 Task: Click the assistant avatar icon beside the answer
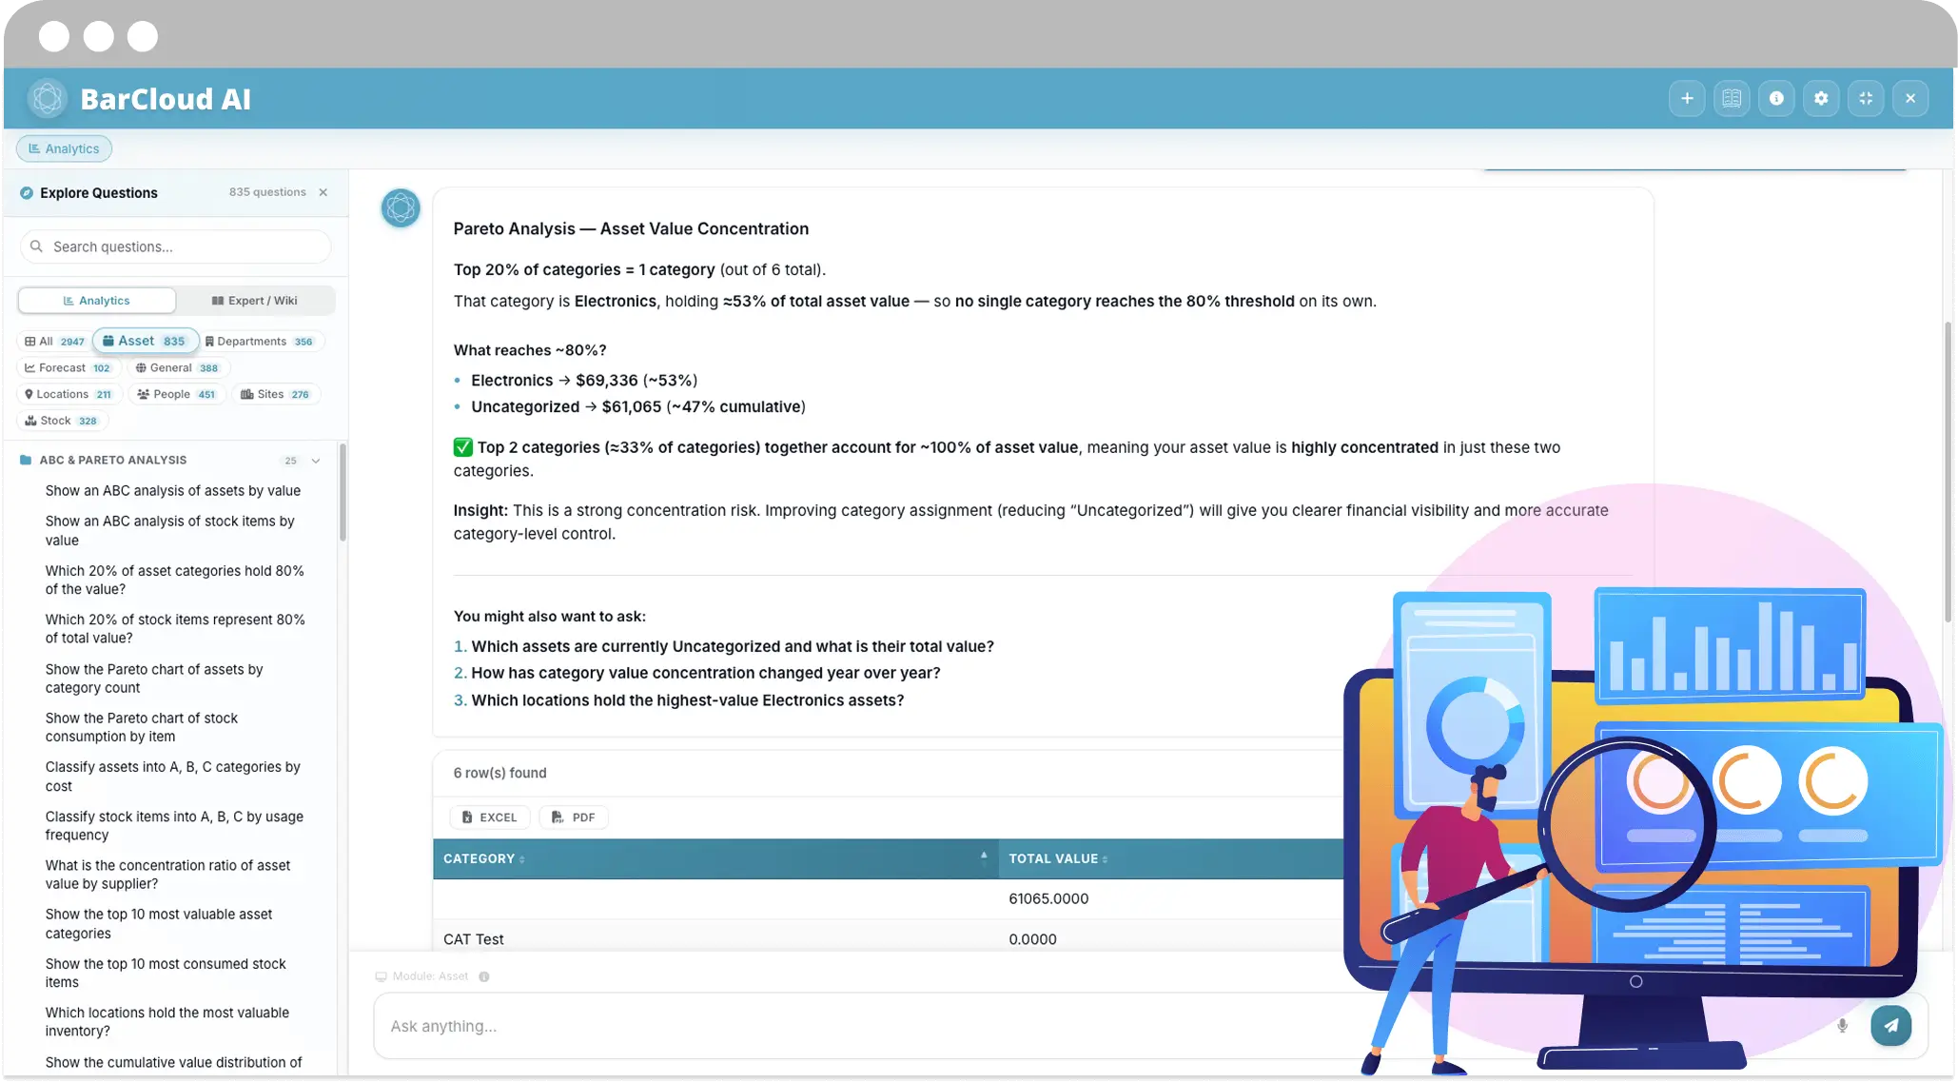pos(401,207)
